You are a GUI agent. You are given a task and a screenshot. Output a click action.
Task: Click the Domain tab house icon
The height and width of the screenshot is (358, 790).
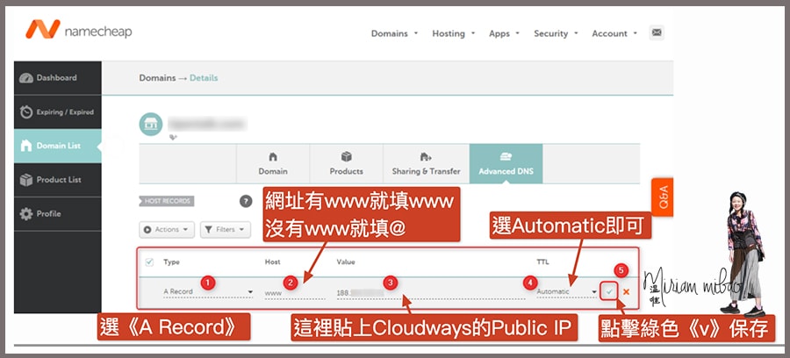coord(273,156)
